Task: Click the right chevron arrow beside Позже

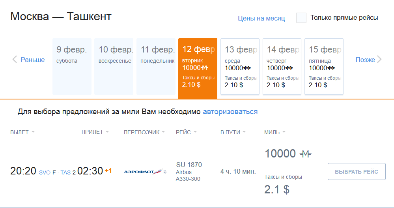Action: (x=379, y=59)
